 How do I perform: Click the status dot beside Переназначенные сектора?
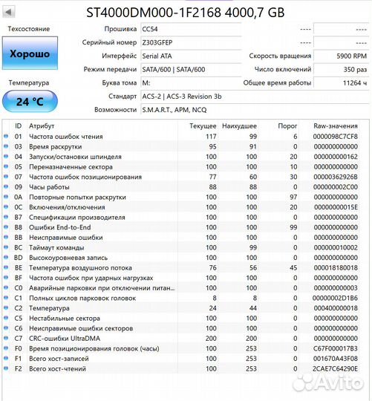[x=6, y=166]
